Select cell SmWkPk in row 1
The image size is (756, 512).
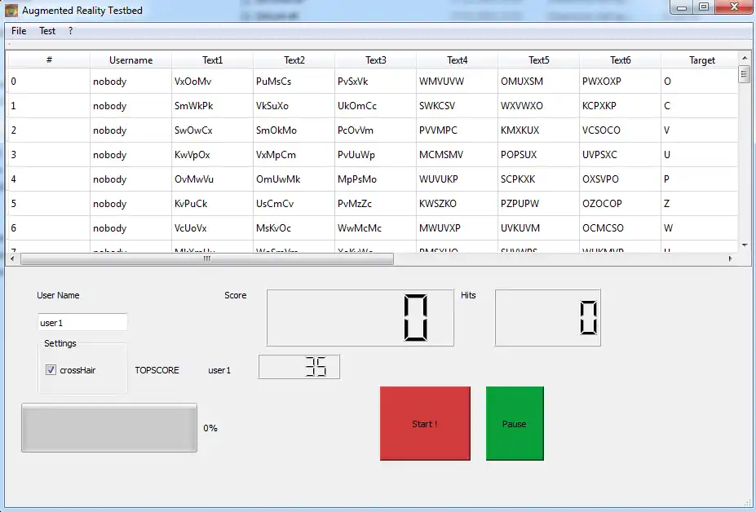point(212,106)
